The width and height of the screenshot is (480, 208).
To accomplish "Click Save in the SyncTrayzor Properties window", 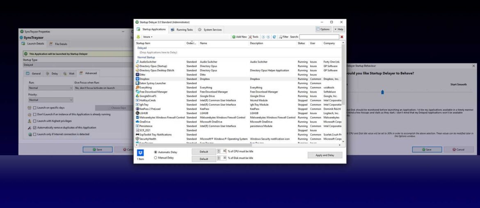I will pyautogui.click(x=97, y=150).
